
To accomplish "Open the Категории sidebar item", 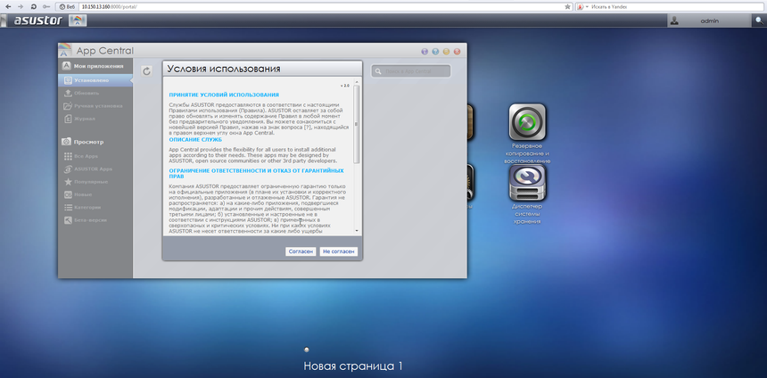I will (88, 207).
